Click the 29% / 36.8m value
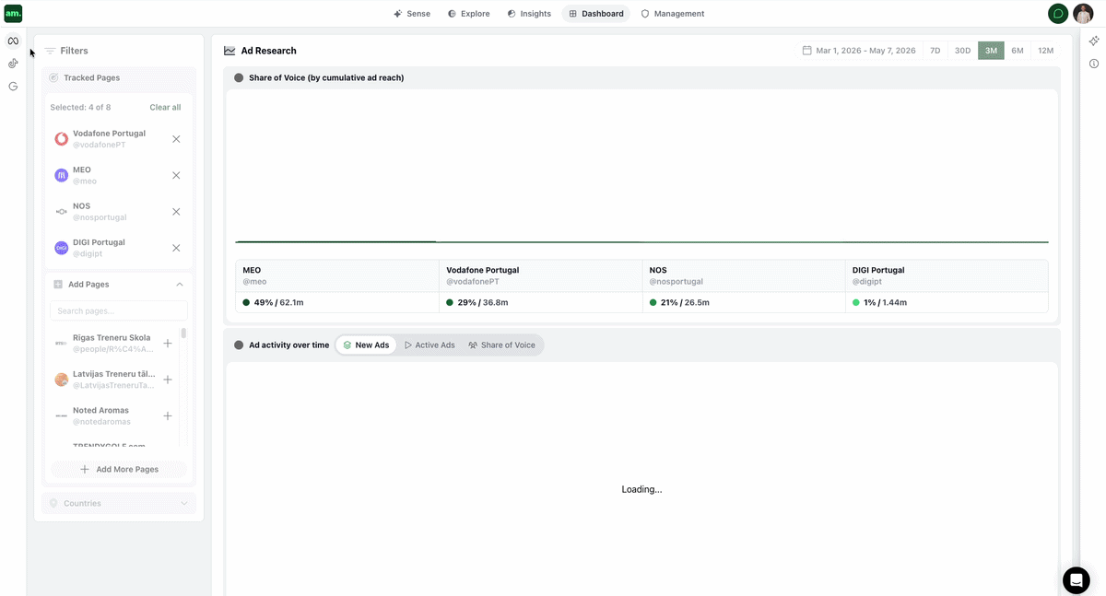The width and height of the screenshot is (1106, 596). click(483, 302)
